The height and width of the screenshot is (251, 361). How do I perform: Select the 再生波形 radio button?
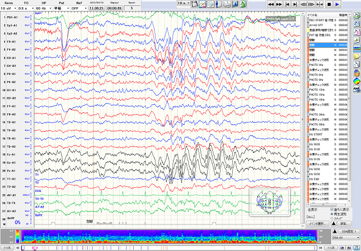click(333, 214)
